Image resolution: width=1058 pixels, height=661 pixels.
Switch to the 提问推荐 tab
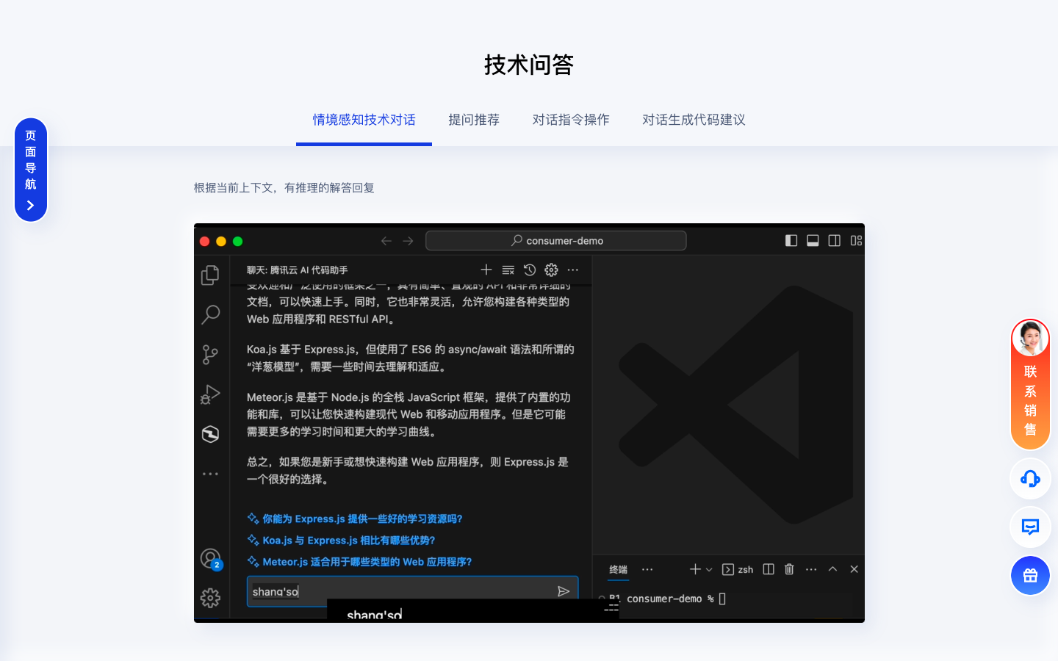(474, 120)
